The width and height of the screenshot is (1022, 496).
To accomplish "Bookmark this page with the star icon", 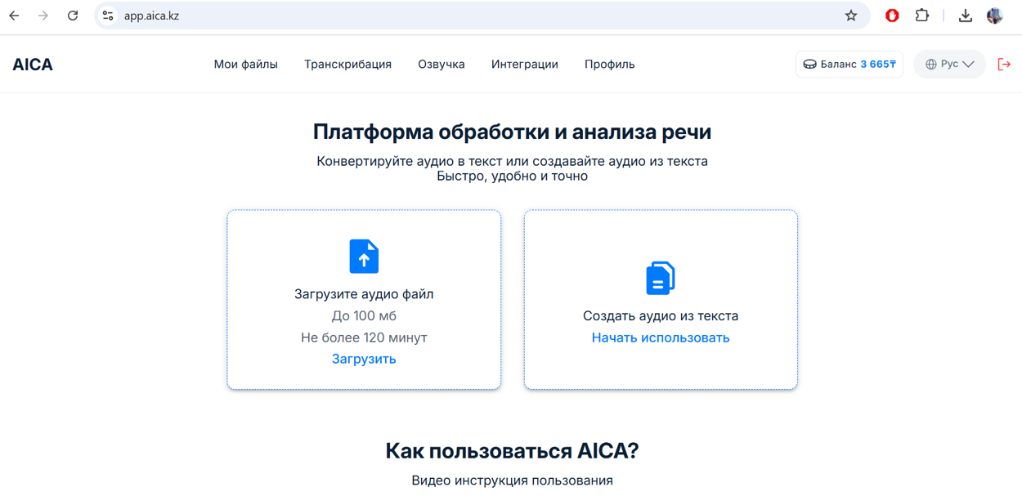I will [851, 16].
